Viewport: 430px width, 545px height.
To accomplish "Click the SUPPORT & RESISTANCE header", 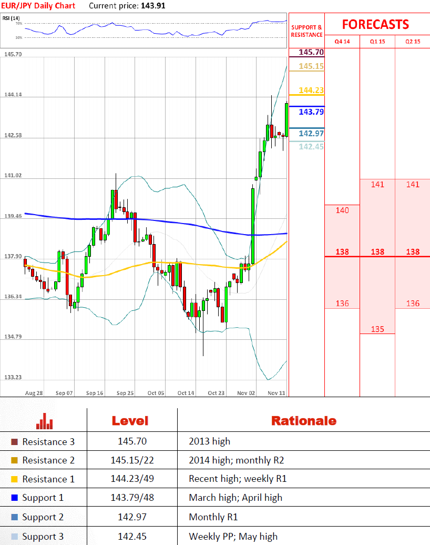I will [306, 31].
